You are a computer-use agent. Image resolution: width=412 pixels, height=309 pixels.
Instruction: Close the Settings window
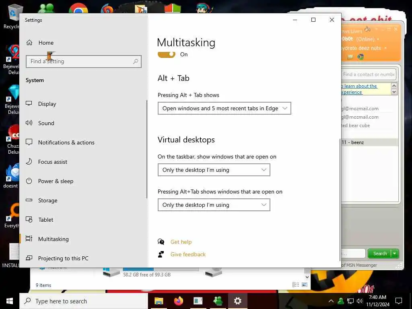pyautogui.click(x=332, y=20)
